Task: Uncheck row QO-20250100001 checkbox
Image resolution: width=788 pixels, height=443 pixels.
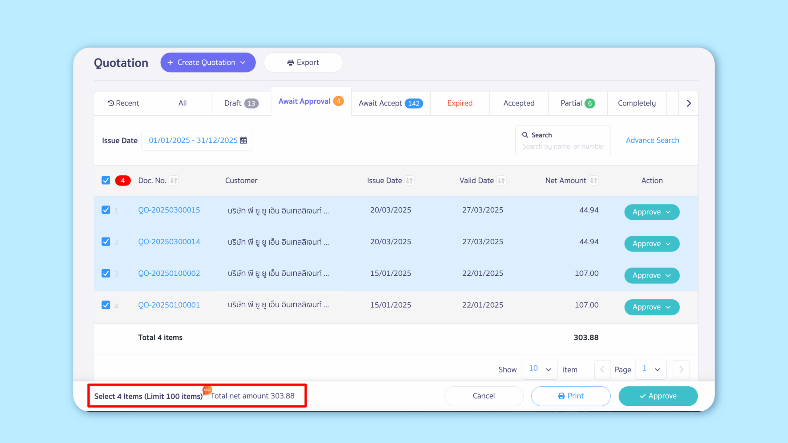Action: [106, 305]
